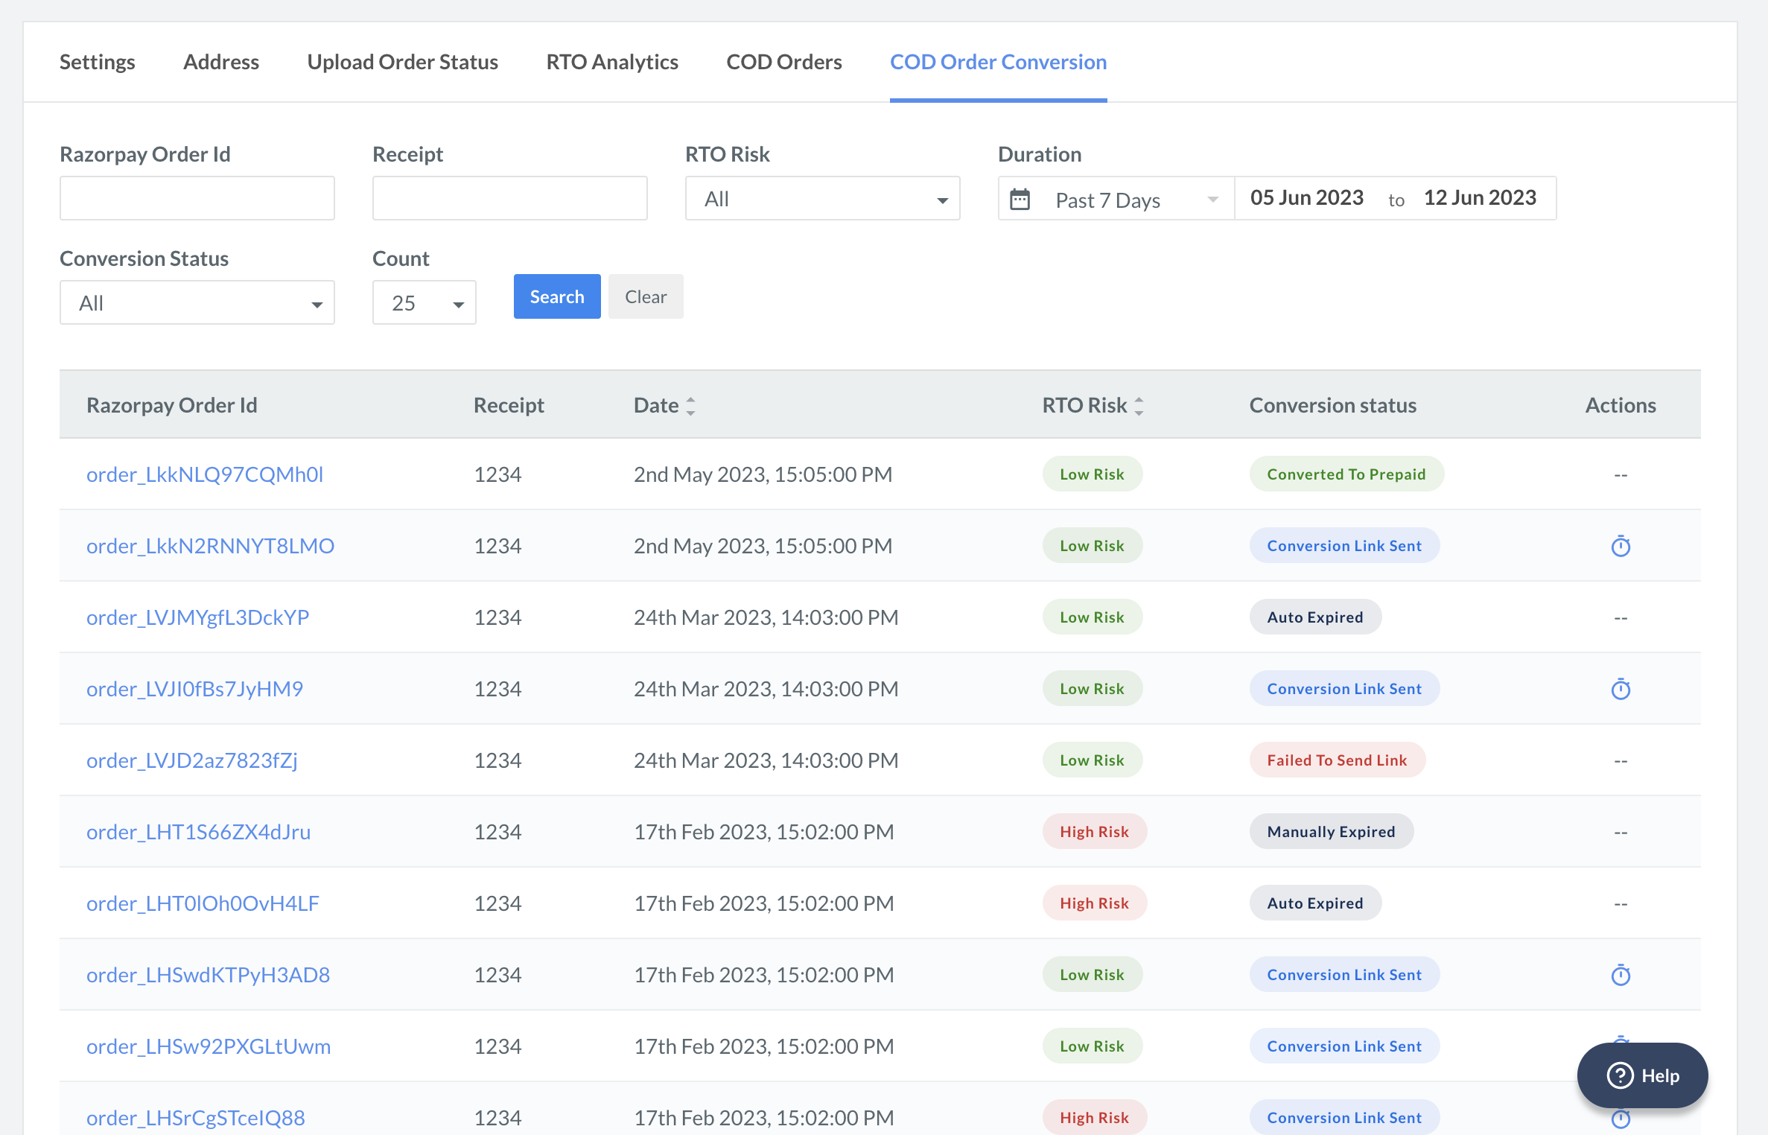Switch to the Address tab
This screenshot has width=1768, height=1135.
[221, 62]
